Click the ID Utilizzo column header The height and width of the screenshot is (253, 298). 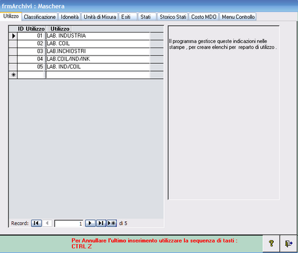pyautogui.click(x=31, y=29)
